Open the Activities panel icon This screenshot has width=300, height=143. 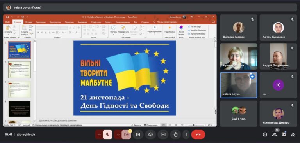[293, 134]
